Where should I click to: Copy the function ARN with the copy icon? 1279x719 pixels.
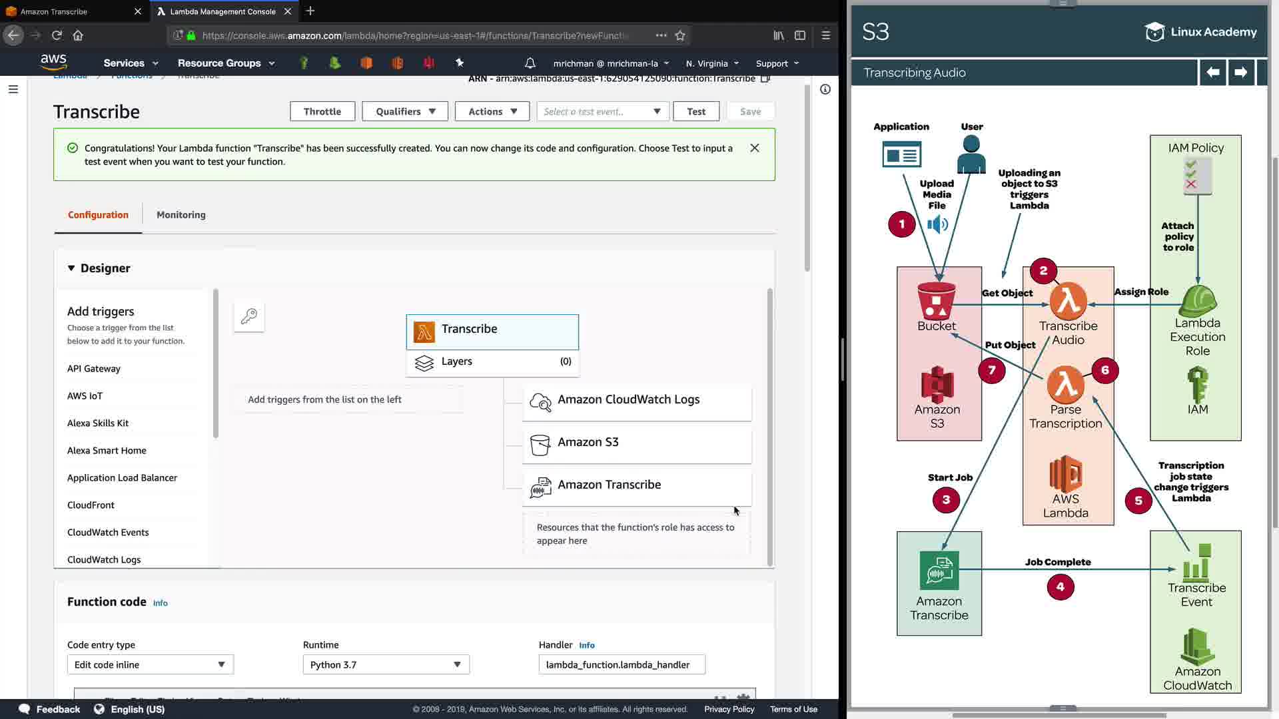pyautogui.click(x=765, y=79)
